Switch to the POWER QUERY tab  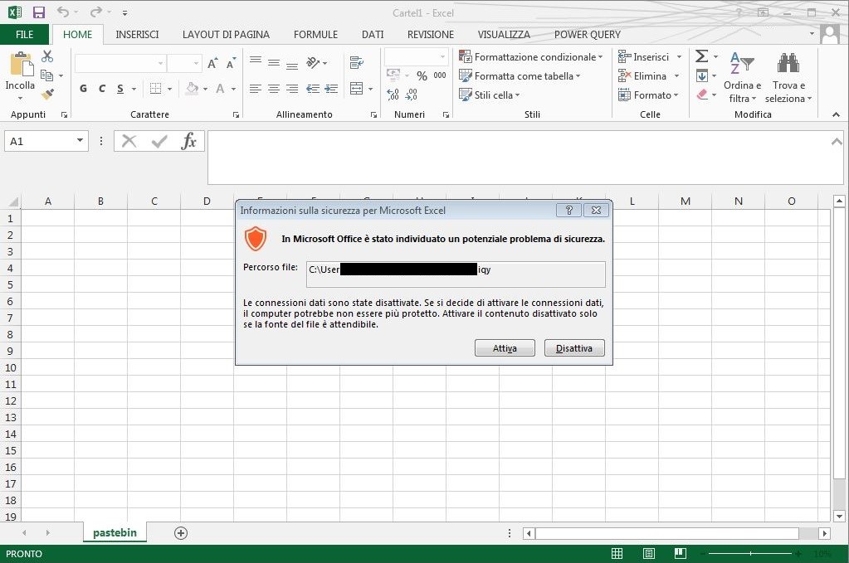(588, 35)
